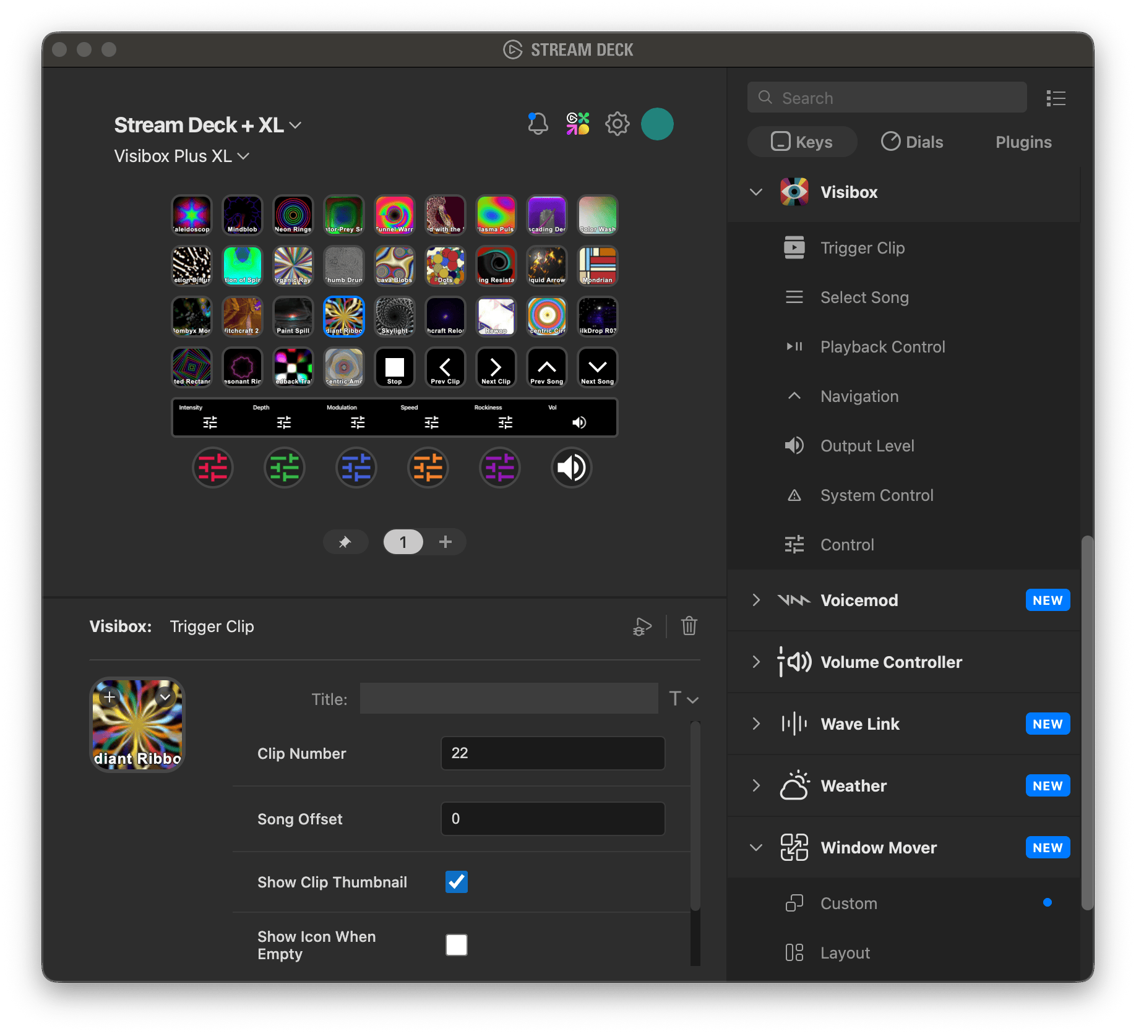Check Show Icon When Empty checkbox
The image size is (1136, 1034).
tap(457, 945)
